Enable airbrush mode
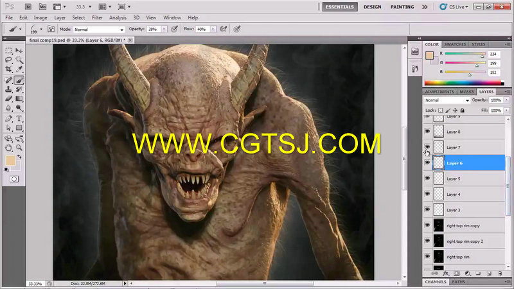This screenshot has width=514, height=289. [x=224, y=29]
